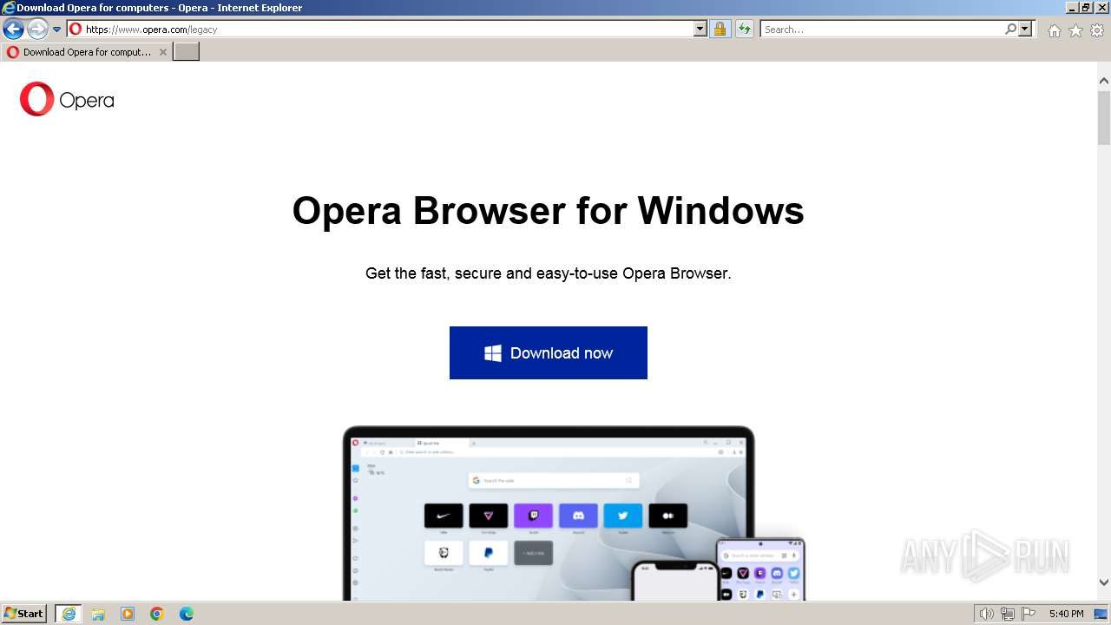Image resolution: width=1111 pixels, height=625 pixels.
Task: Select the Download Opera for computers tab
Action: (x=86, y=52)
